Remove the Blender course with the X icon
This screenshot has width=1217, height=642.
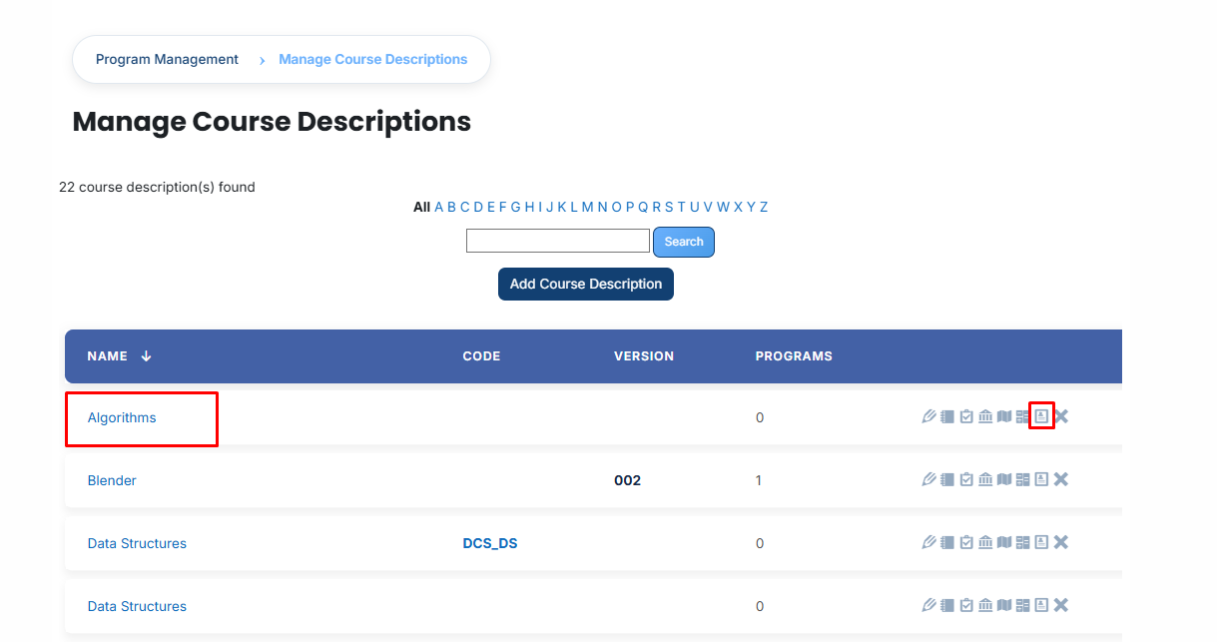pyautogui.click(x=1061, y=479)
